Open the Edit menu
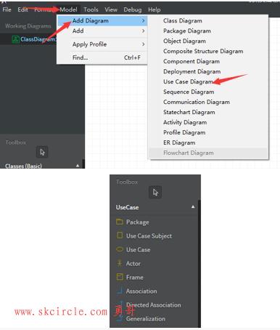 [x=22, y=9]
